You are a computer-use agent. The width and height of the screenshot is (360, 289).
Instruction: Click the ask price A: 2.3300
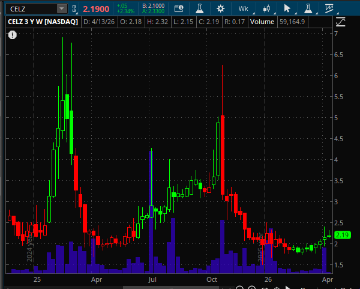click(x=153, y=11)
